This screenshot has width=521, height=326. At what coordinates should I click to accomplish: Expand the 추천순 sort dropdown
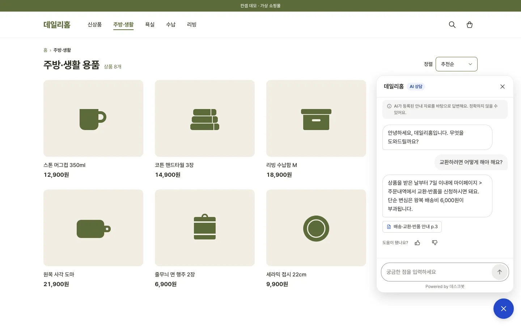tap(457, 64)
